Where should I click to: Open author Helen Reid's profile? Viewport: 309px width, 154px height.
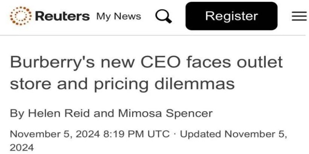click(59, 113)
